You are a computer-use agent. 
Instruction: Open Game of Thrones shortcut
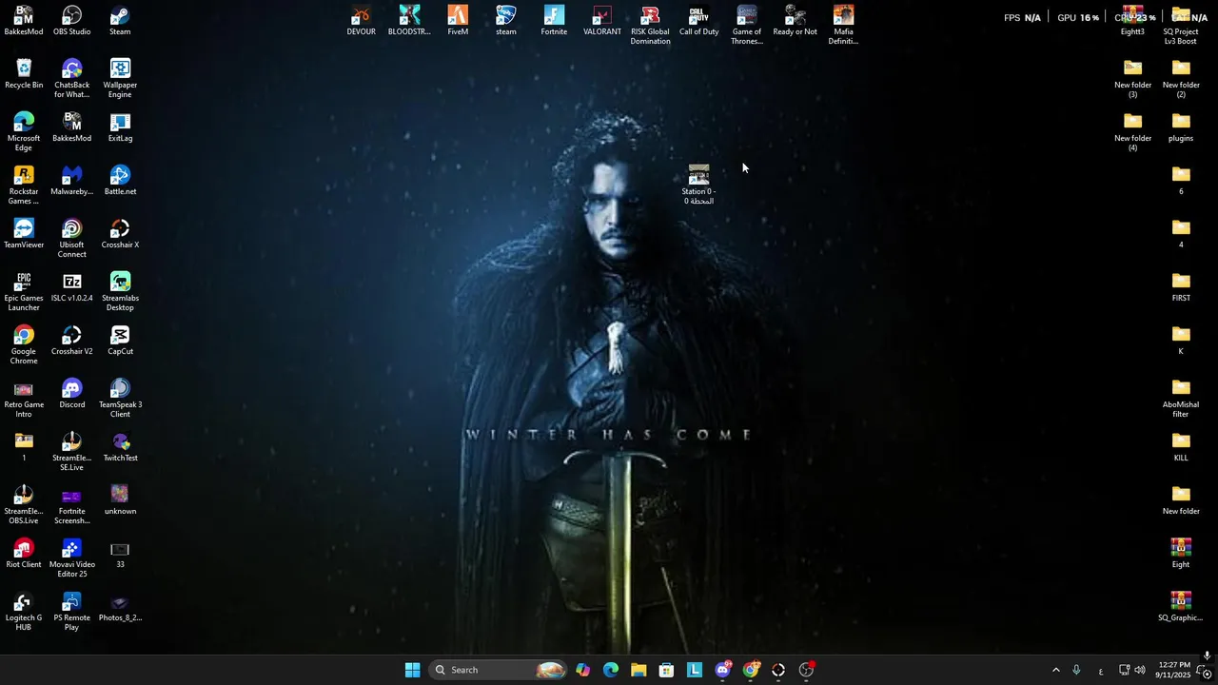(747, 26)
